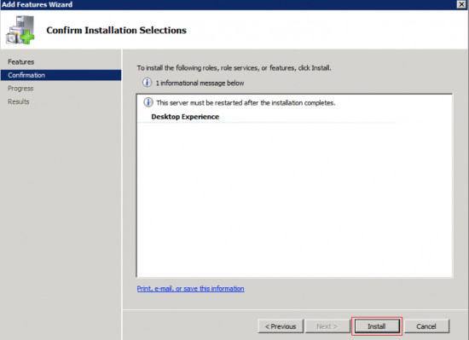Select the Progress step in the sidebar

(x=20, y=89)
